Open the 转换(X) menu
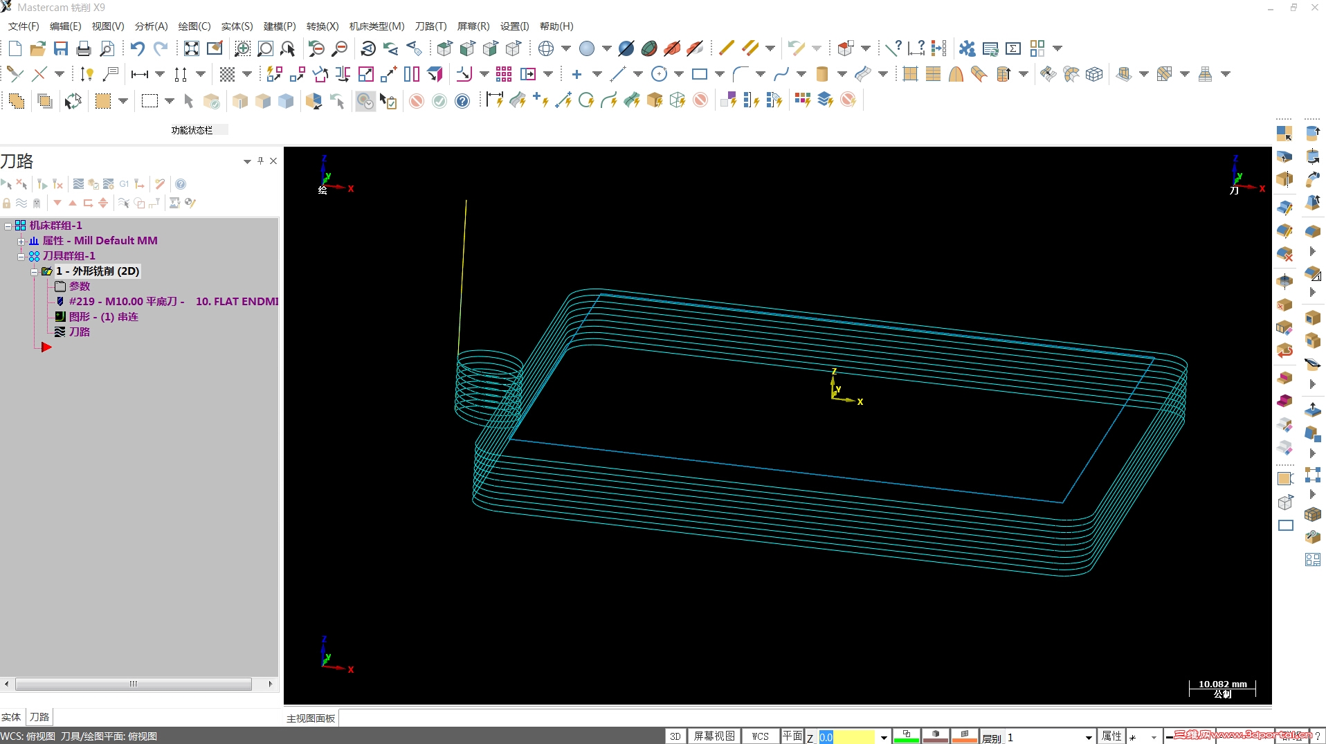The width and height of the screenshot is (1326, 744). [x=323, y=26]
